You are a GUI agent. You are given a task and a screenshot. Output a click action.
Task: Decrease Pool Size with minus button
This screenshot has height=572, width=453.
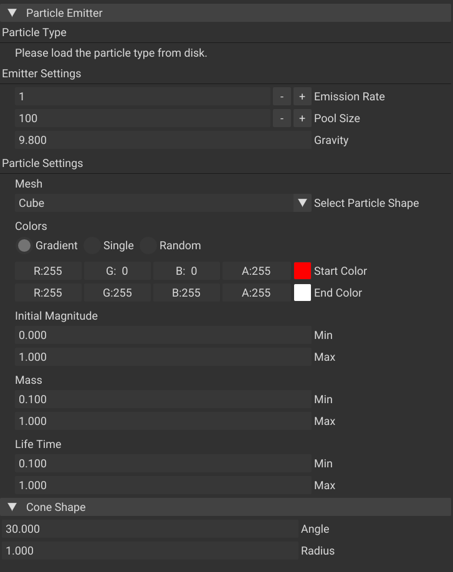pyautogui.click(x=282, y=118)
